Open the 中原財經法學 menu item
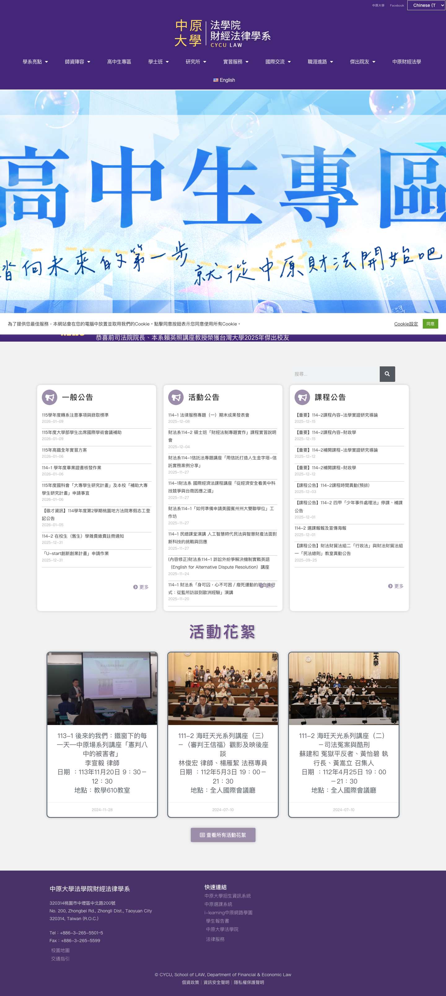The width and height of the screenshot is (446, 996). click(407, 62)
